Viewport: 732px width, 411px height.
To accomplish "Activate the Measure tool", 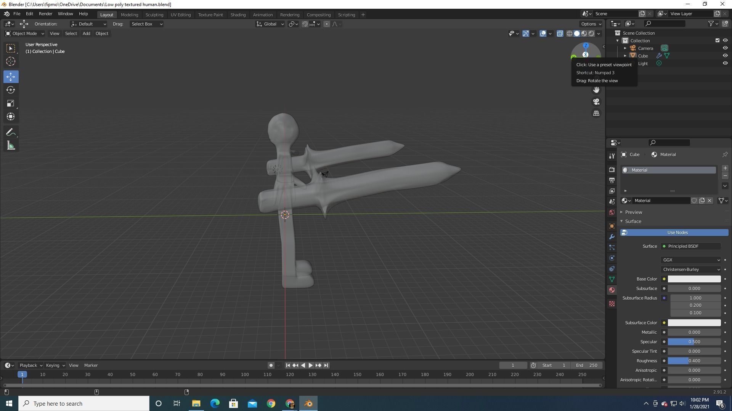I will click(x=11, y=145).
